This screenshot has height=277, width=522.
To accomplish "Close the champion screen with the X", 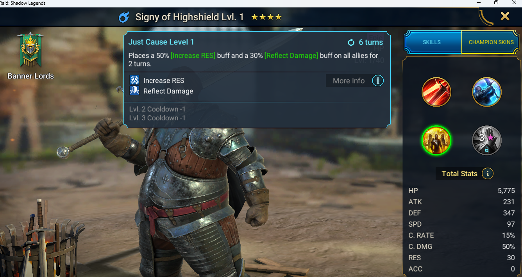I will point(505,16).
